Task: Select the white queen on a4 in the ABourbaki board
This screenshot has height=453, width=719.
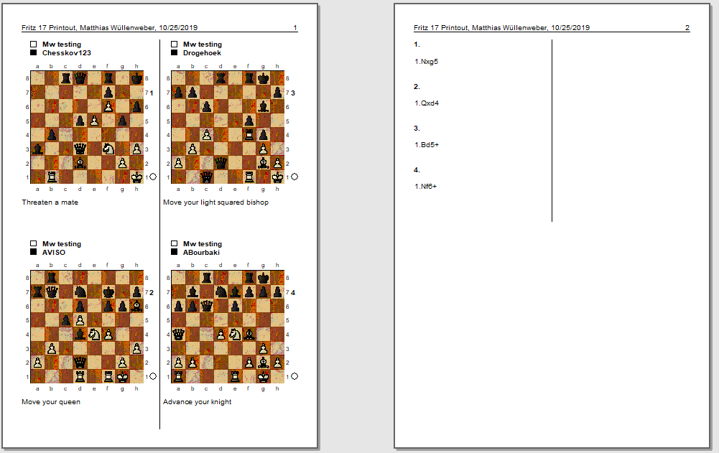Action: coord(178,334)
